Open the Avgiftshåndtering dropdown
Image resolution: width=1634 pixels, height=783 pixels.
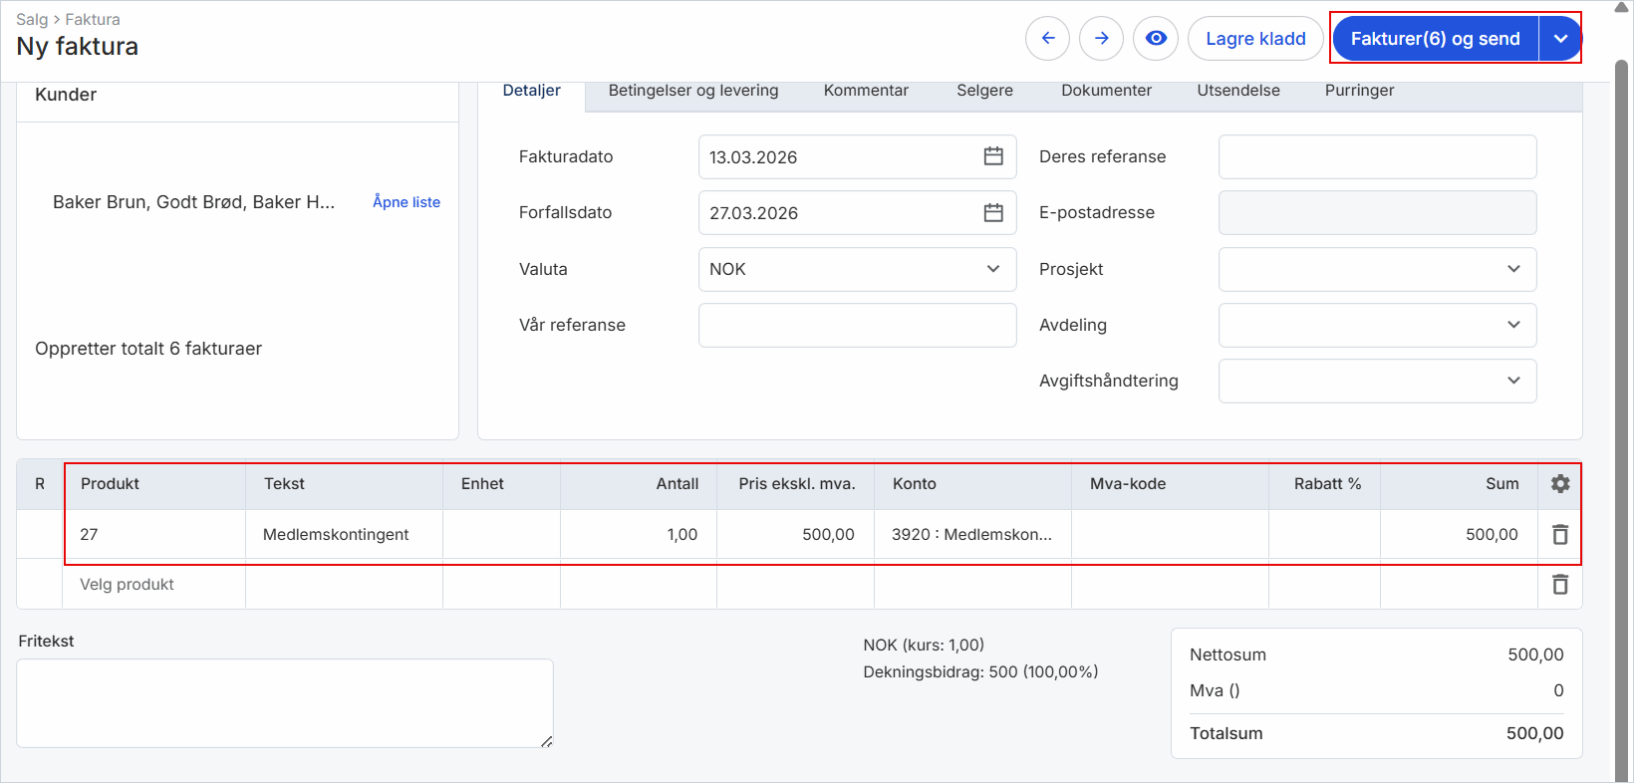[1376, 381]
